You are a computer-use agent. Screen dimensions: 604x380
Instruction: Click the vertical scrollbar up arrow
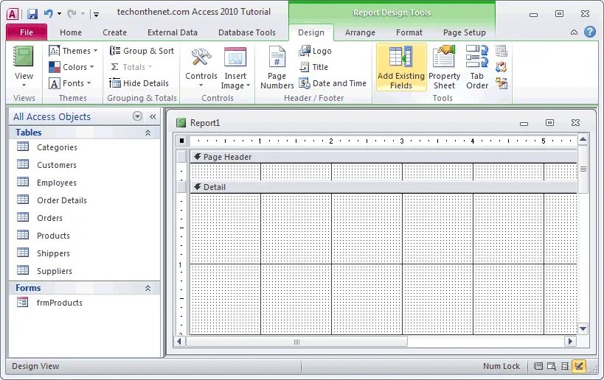click(x=583, y=139)
